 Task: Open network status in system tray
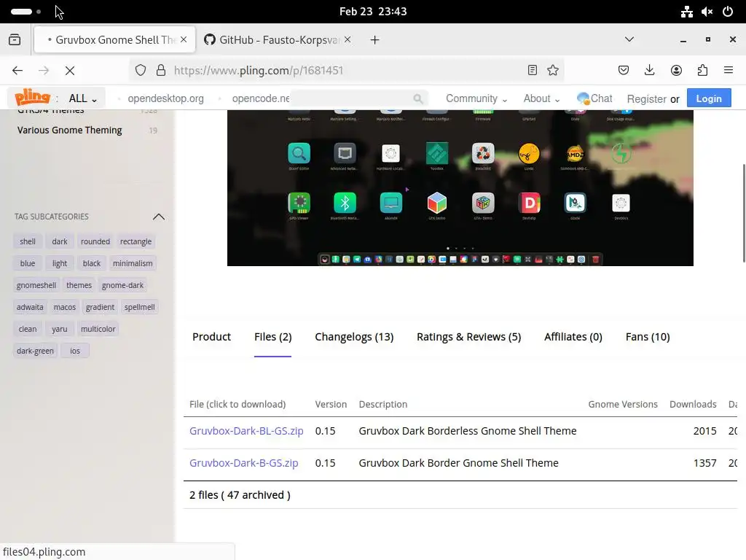pyautogui.click(x=686, y=12)
